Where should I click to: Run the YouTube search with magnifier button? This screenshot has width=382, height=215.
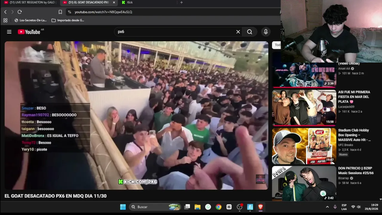pos(250,32)
